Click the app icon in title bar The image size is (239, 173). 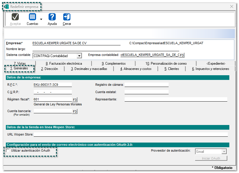coord(6,6)
